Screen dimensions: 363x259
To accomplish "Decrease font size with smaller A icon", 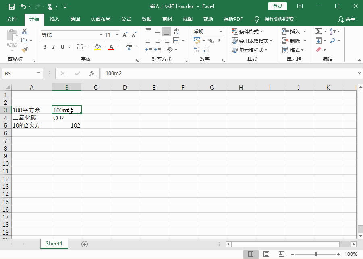I will tap(134, 35).
